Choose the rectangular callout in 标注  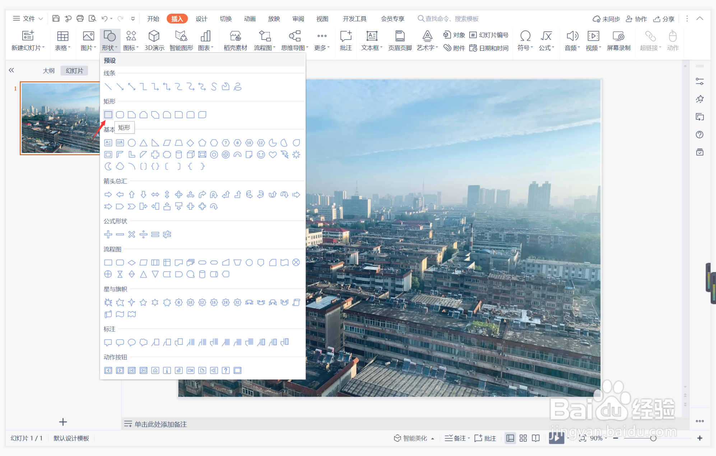[x=108, y=342]
